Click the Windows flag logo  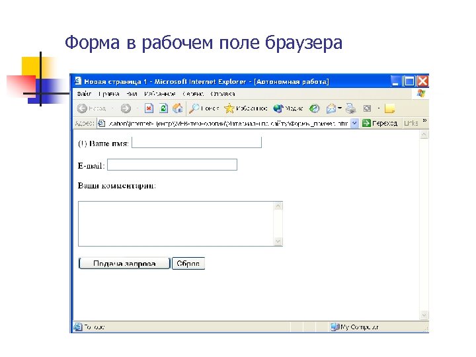point(421,93)
